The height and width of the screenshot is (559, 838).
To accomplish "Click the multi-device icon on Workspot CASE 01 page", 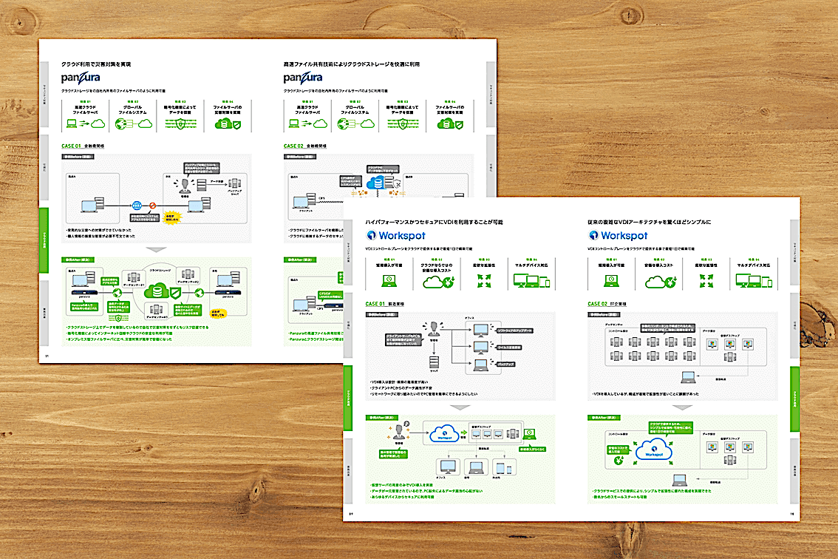I will (531, 281).
